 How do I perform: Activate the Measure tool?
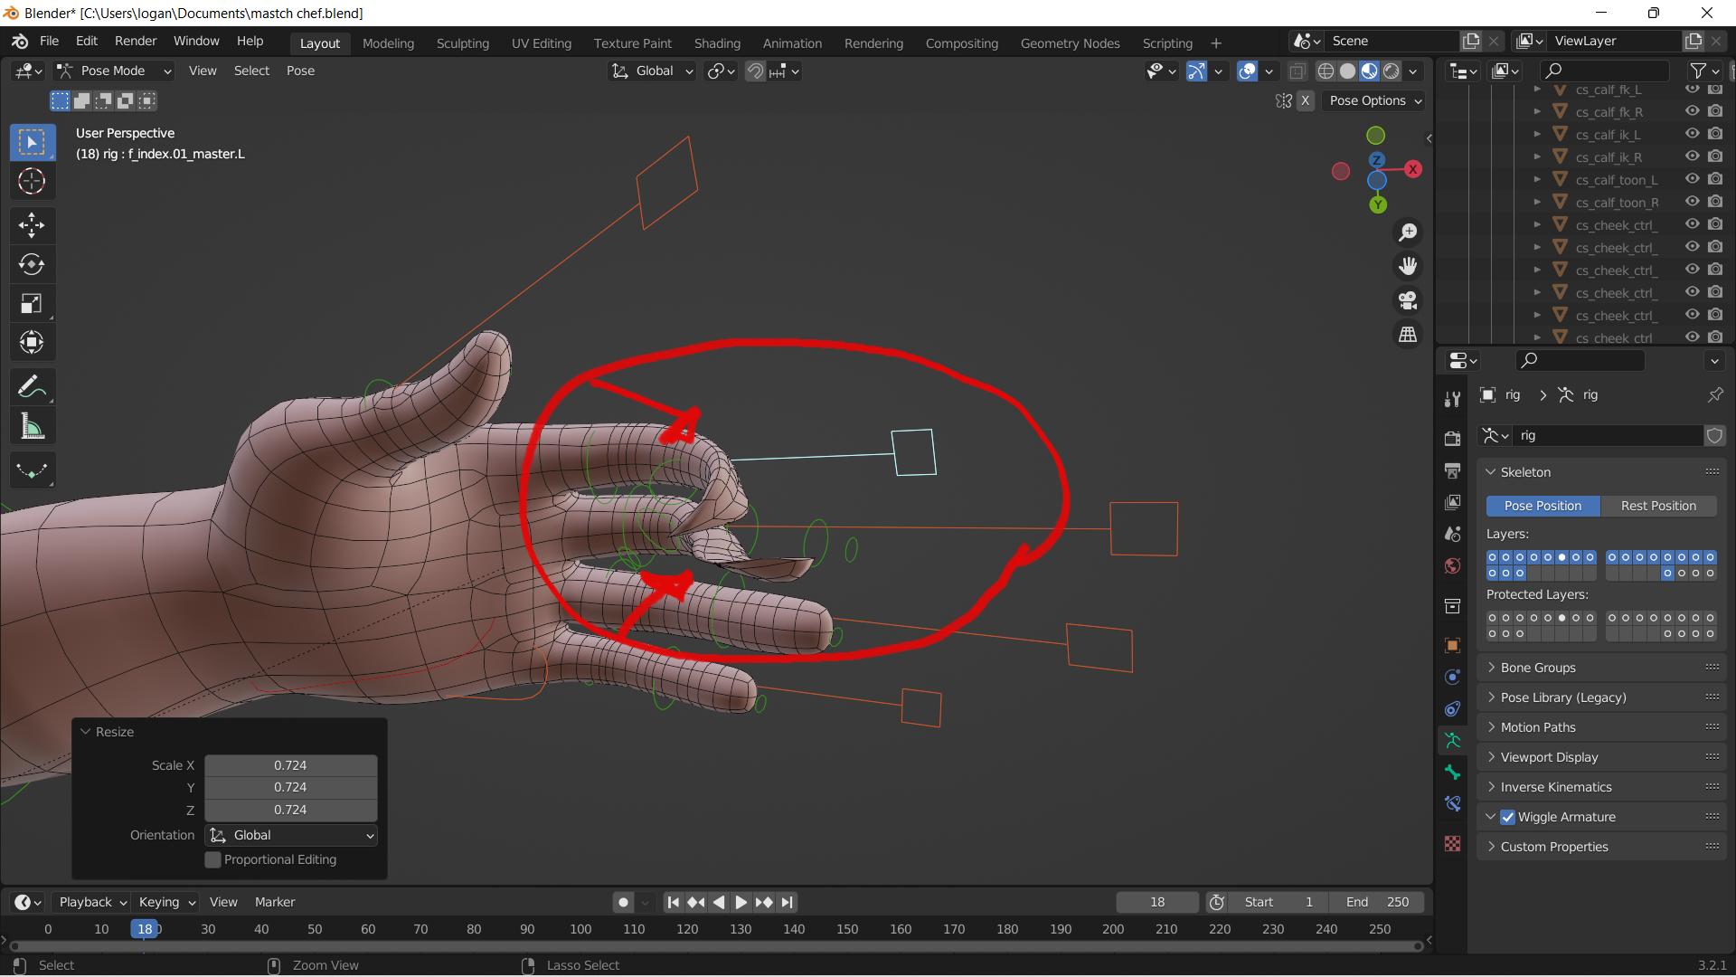click(x=32, y=426)
